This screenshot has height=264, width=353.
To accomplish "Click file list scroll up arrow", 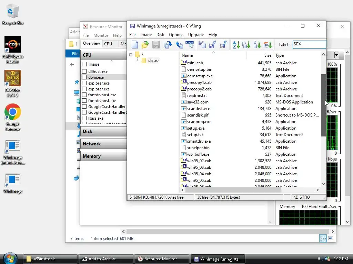I will click(323, 54).
